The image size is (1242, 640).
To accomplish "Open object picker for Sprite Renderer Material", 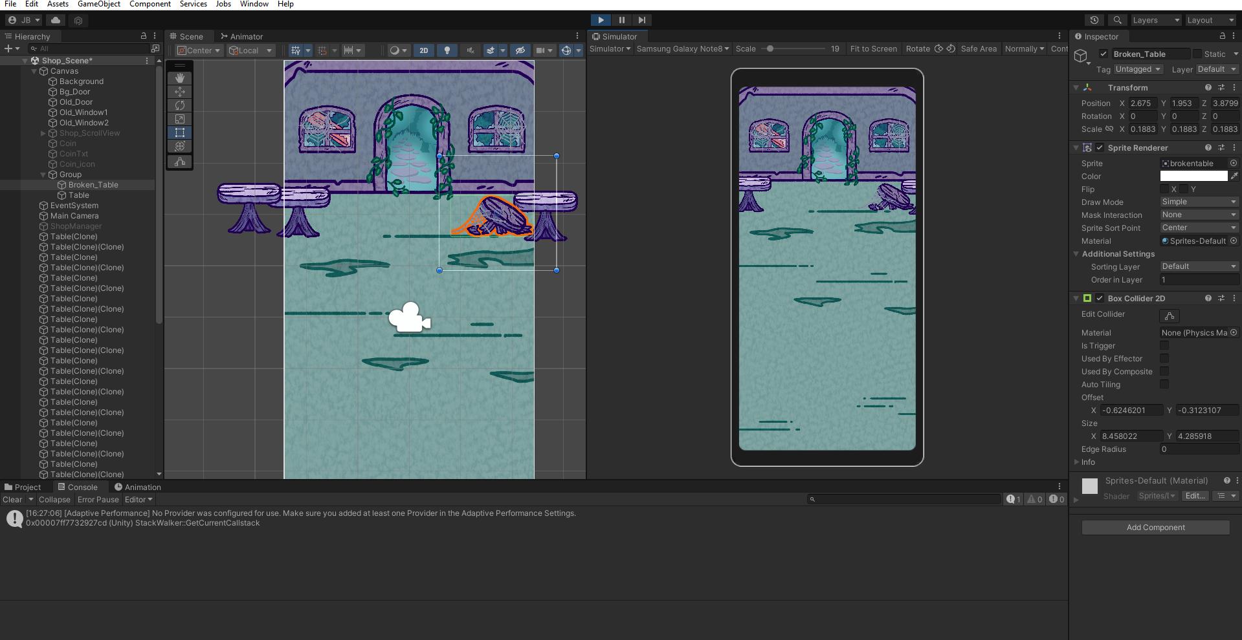I will (x=1234, y=240).
